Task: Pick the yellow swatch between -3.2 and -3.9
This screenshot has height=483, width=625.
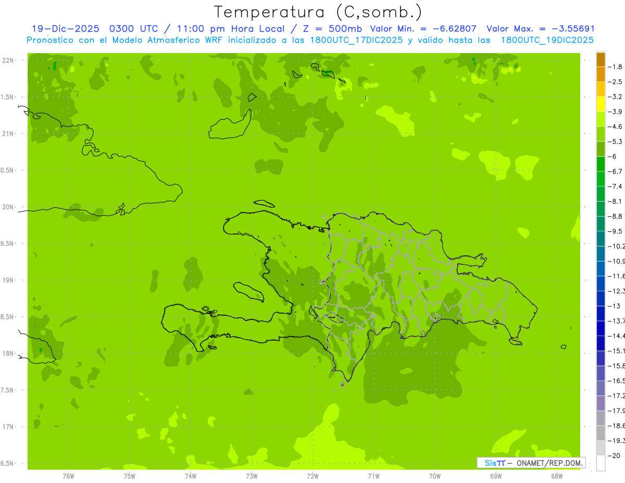Action: pyautogui.click(x=601, y=104)
